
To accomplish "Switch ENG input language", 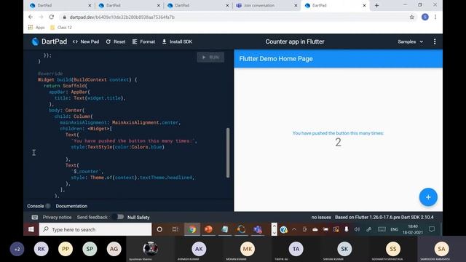I will coord(394,229).
